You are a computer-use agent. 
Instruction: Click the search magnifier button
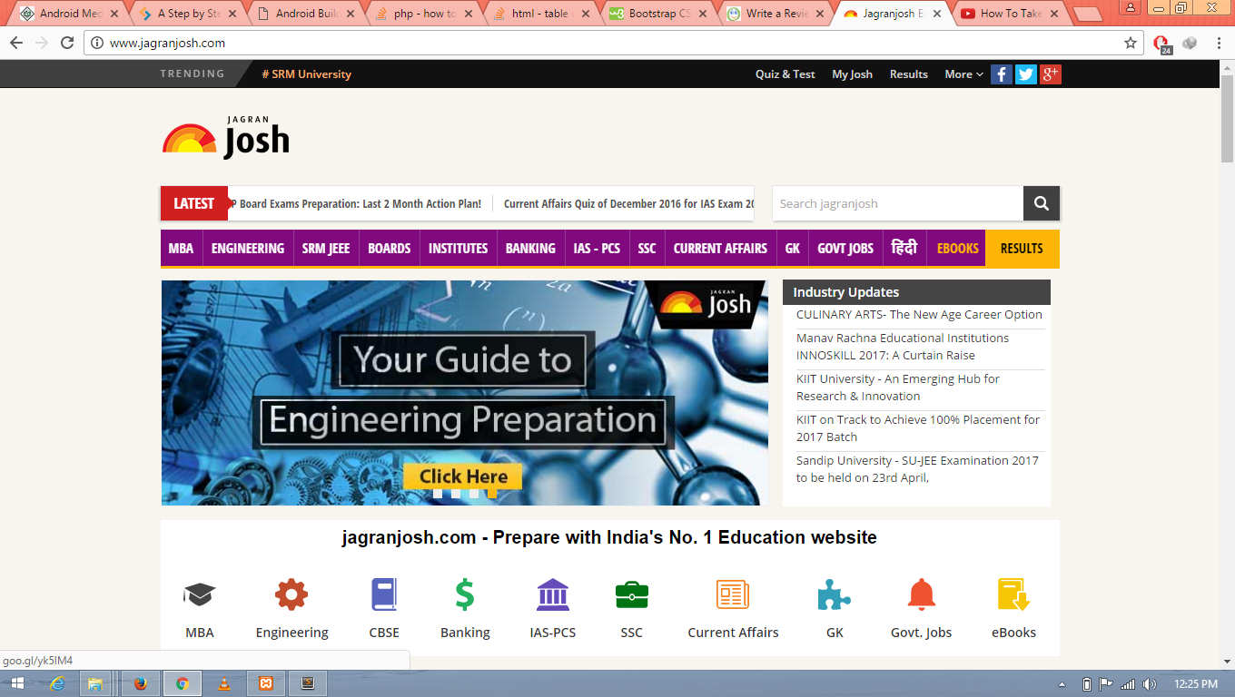click(x=1042, y=203)
